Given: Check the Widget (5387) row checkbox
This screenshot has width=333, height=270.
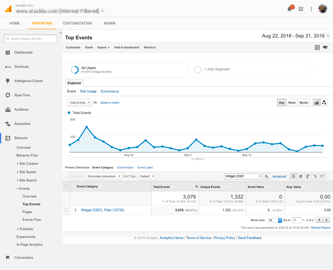Looking at the screenshot, I should (x=66, y=210).
